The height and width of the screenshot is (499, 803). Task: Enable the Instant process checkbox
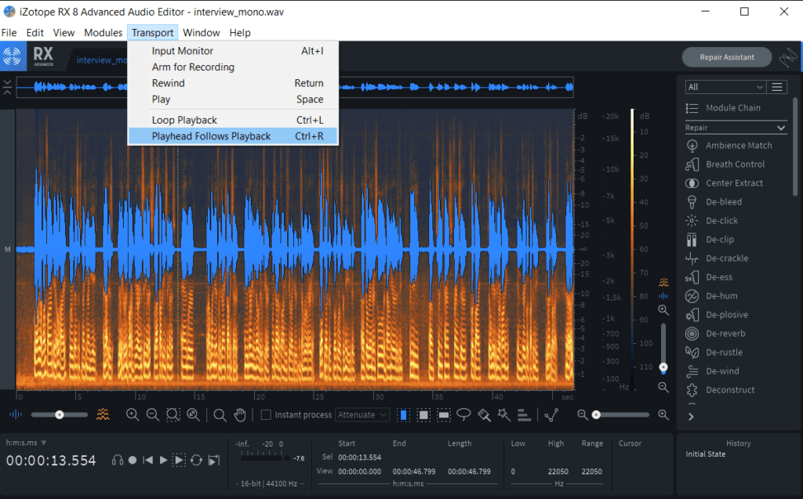266,415
